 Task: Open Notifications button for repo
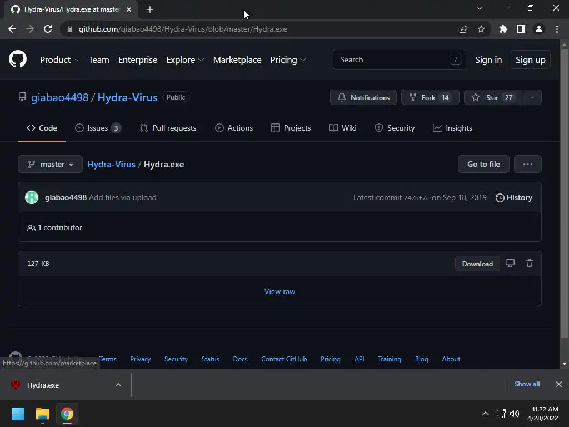pyautogui.click(x=363, y=97)
